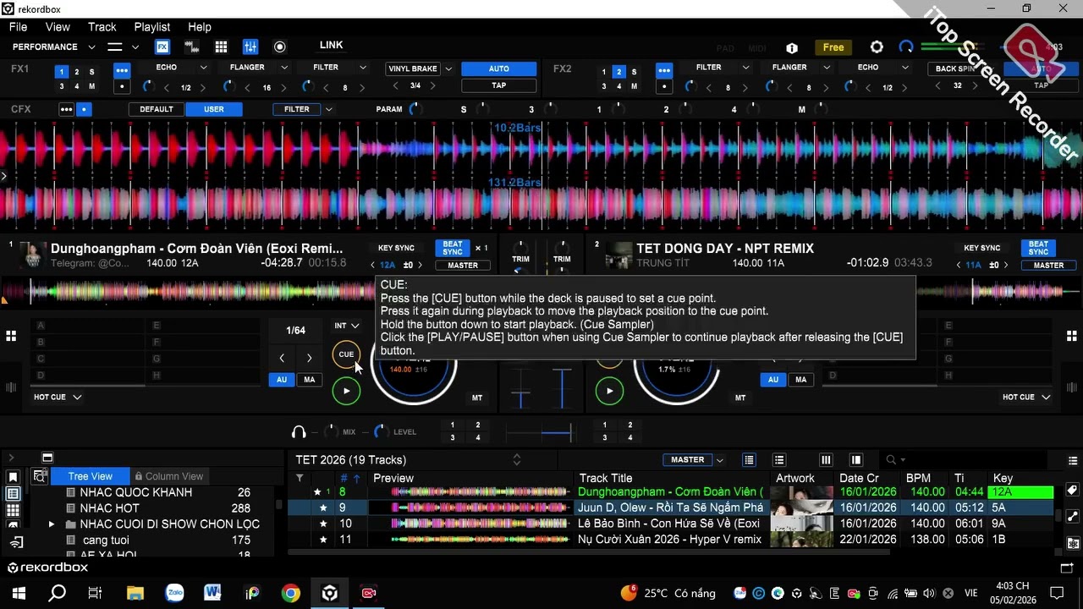Open deck 2 HOT CUE pad mode dropdown
This screenshot has width=1083, height=609.
pyautogui.click(x=1026, y=397)
